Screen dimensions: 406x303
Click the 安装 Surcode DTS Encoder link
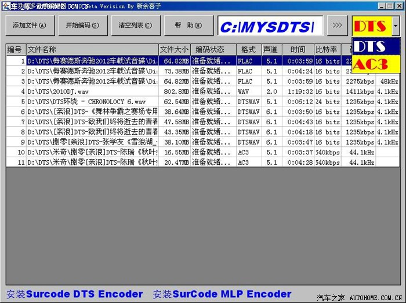click(75, 294)
